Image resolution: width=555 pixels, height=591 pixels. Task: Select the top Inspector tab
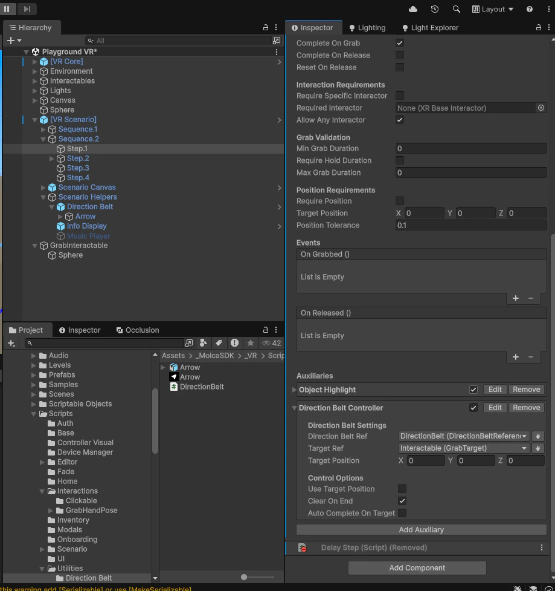point(312,27)
